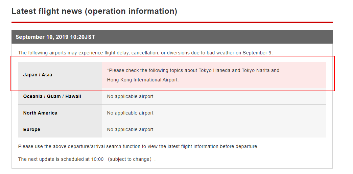Click 'No applicable airport' in the Oceania row
The height and width of the screenshot is (174, 353).
[x=130, y=96]
